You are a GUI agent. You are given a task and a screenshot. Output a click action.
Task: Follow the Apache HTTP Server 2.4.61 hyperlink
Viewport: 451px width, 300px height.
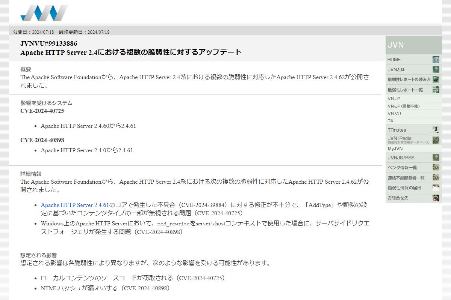point(75,205)
